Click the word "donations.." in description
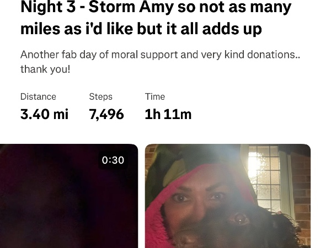 (274, 55)
